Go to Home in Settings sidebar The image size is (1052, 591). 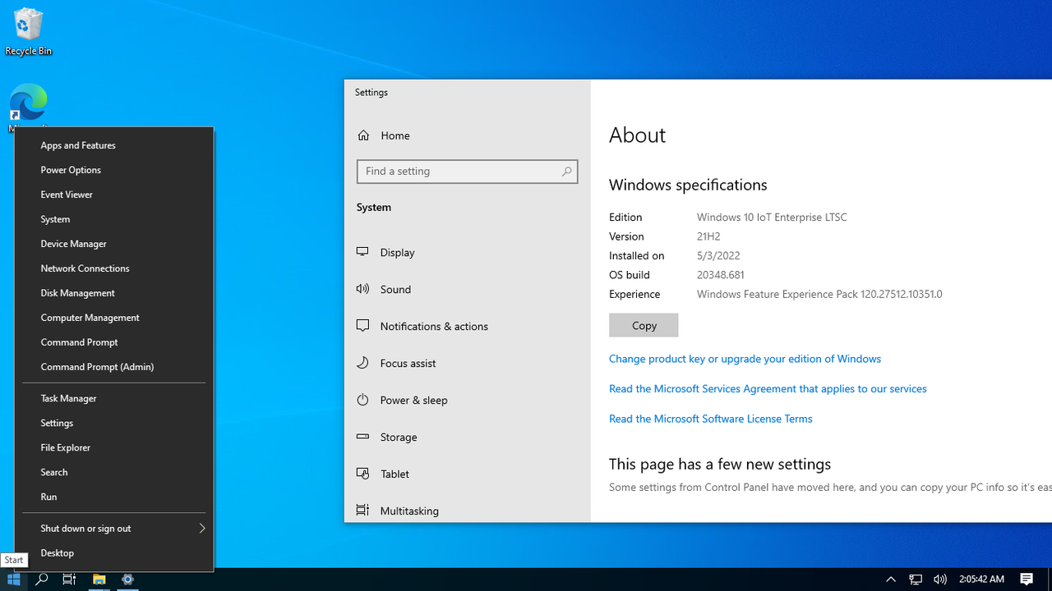395,135
